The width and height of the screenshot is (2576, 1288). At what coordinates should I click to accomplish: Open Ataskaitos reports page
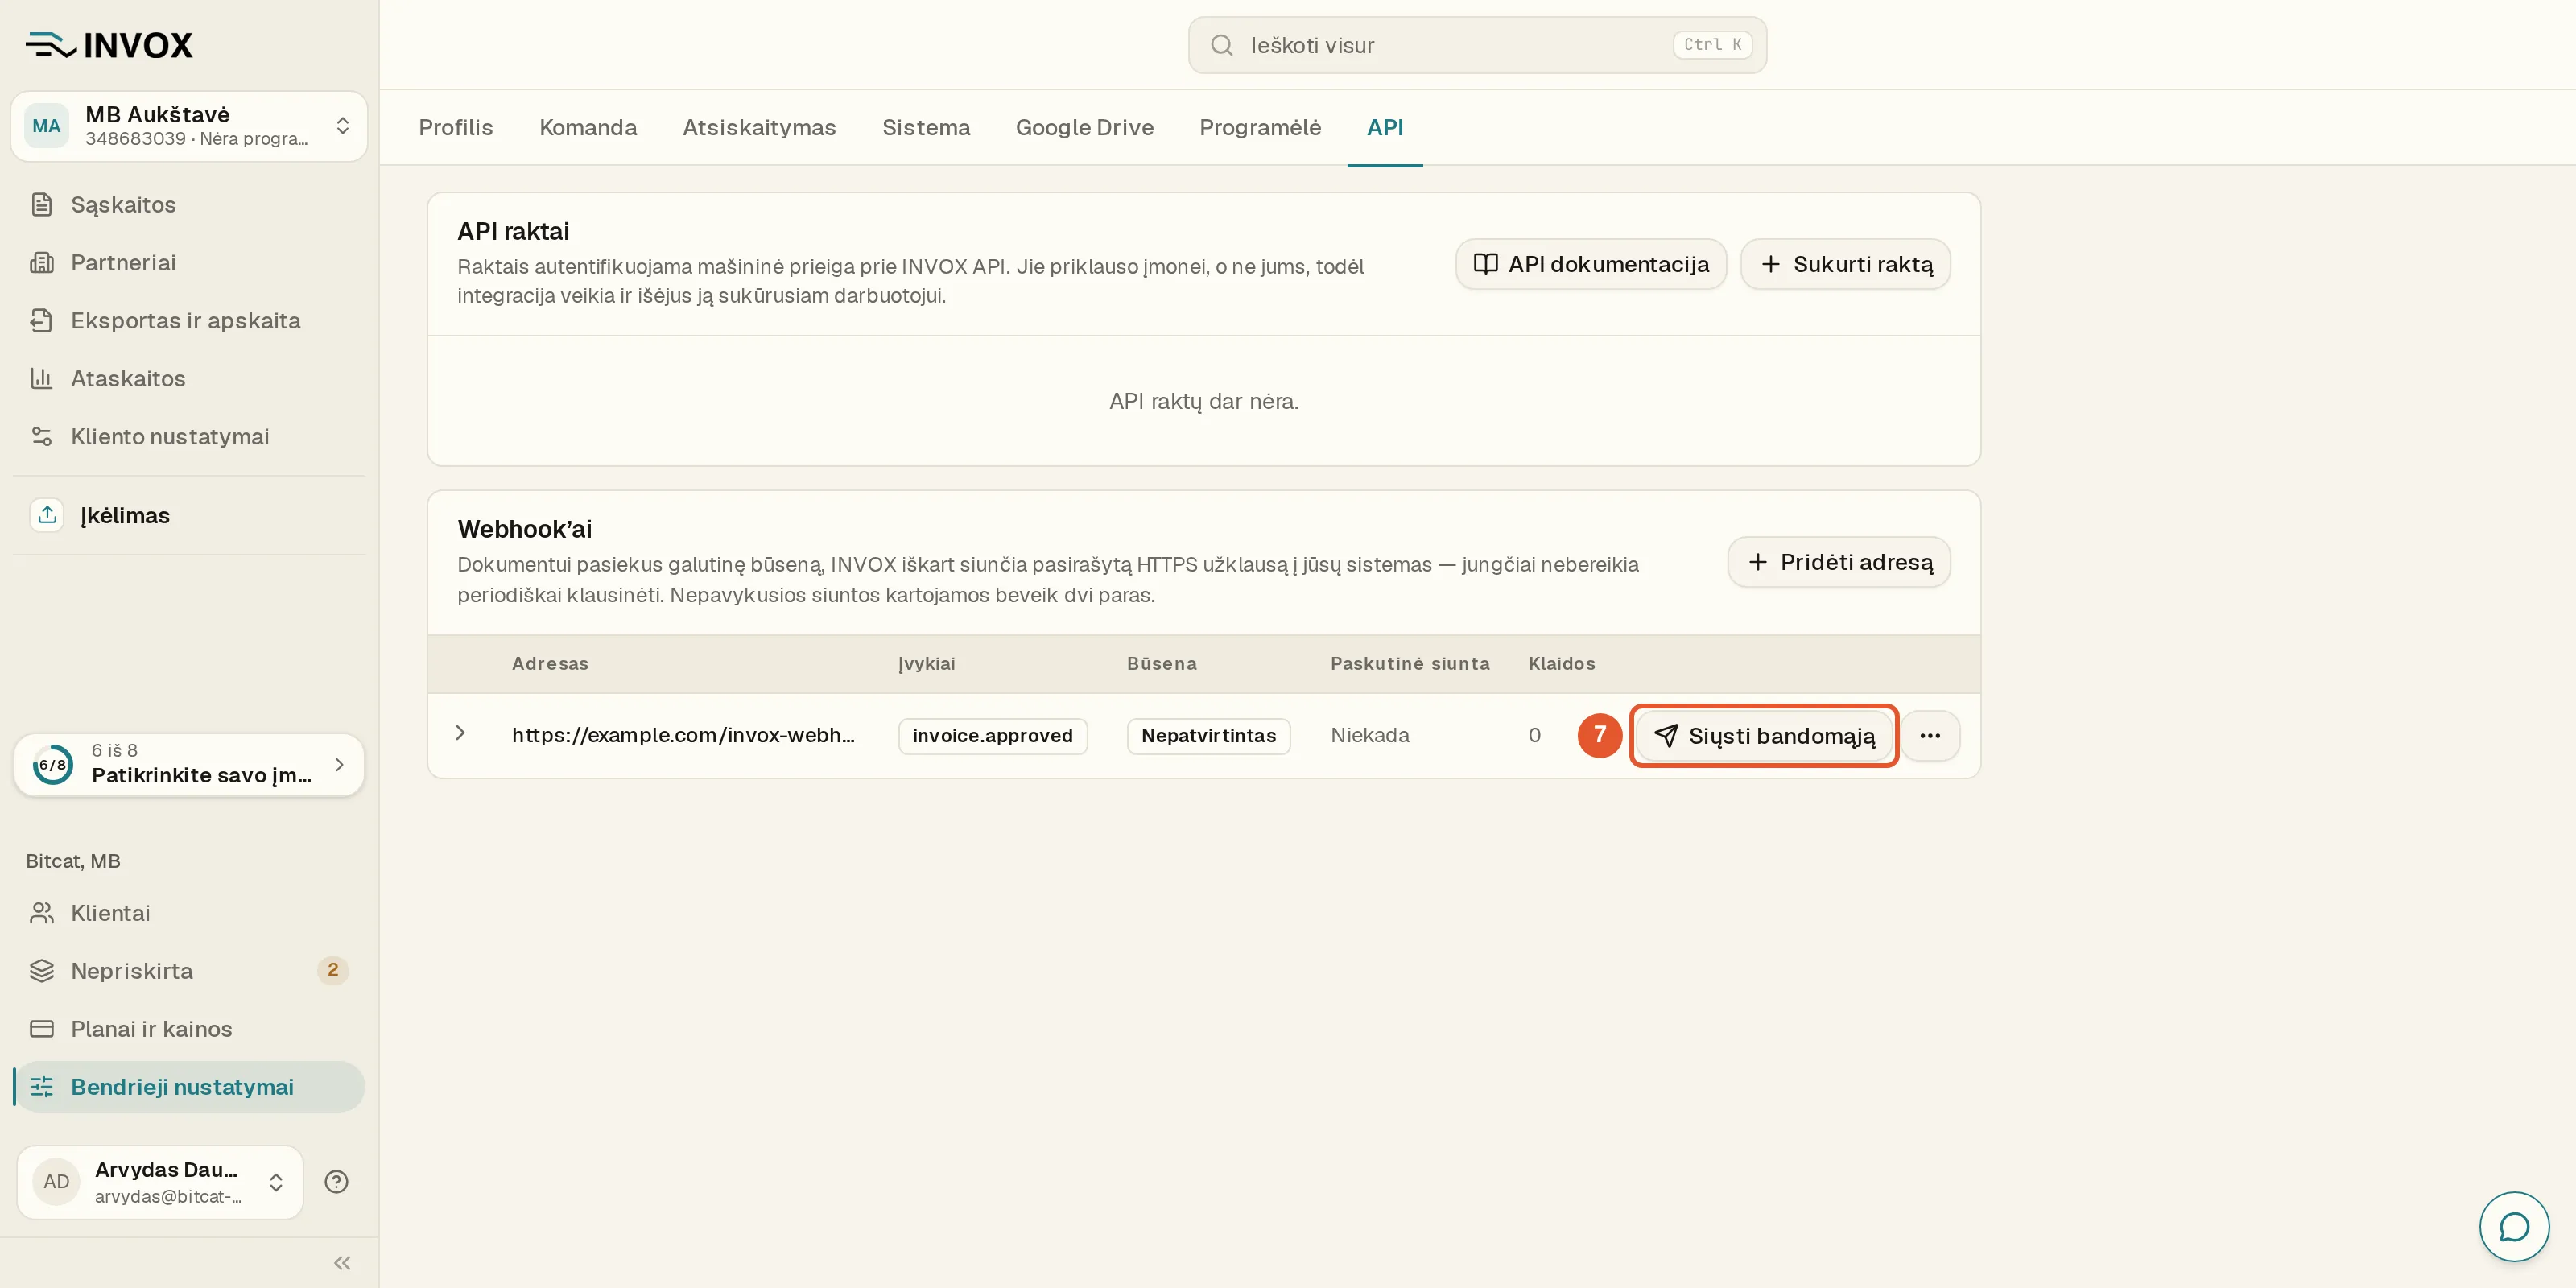pyautogui.click(x=189, y=379)
